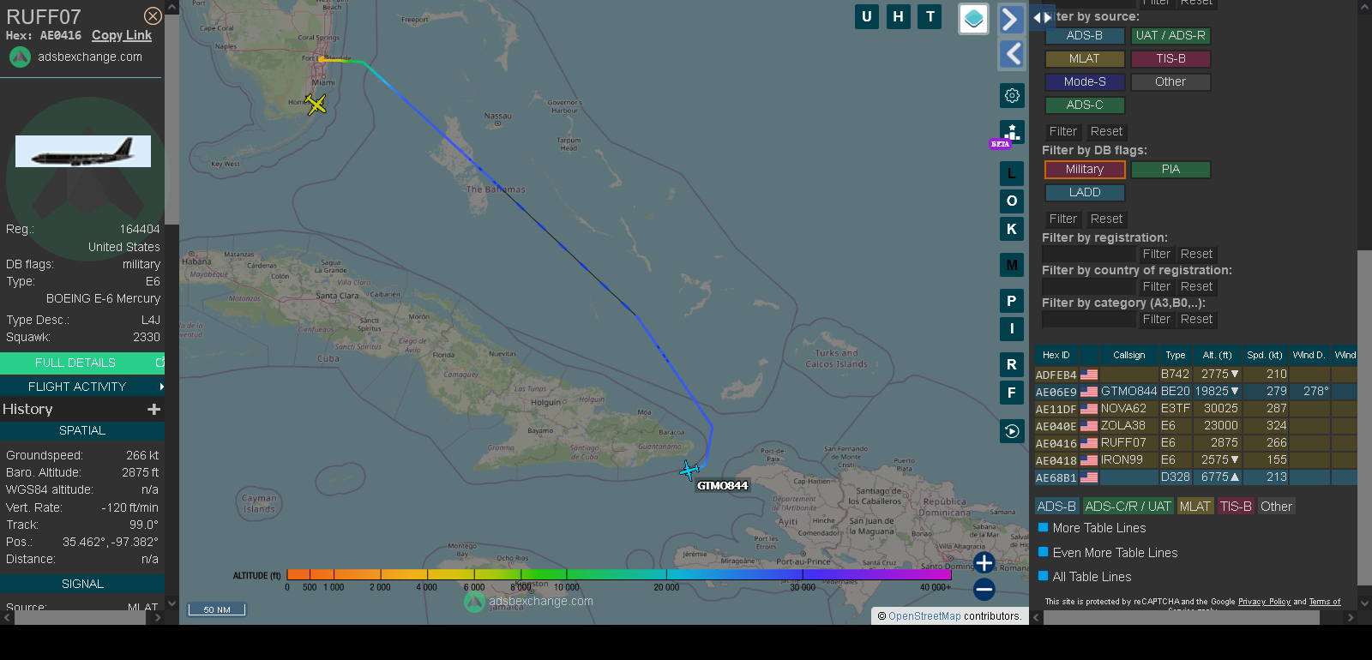The image size is (1372, 660).
Task: Toggle TIS-B source filter
Action: pos(1170,59)
